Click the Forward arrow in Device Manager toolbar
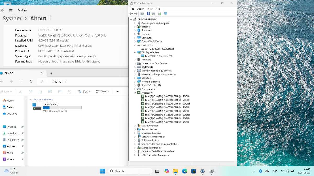The width and height of the screenshot is (314, 176). [136, 14]
